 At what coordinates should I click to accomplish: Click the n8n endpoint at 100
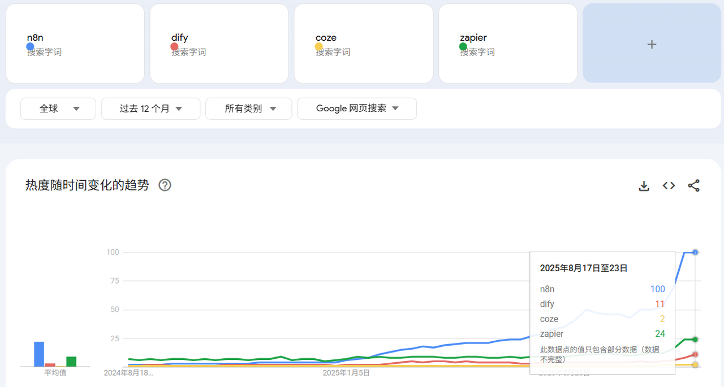click(695, 252)
